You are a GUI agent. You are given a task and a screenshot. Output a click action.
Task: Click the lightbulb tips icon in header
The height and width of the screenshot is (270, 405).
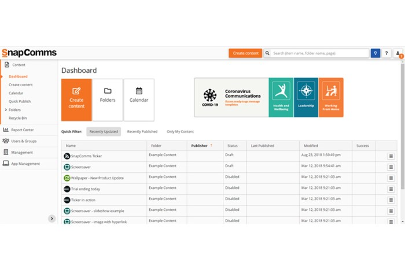(375, 53)
